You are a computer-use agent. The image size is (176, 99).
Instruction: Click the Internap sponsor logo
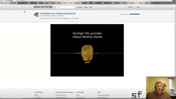pos(135,14)
